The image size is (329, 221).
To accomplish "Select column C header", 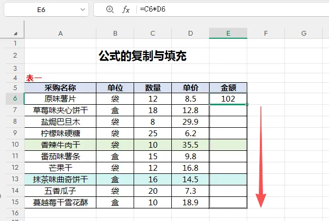I will coord(153,34).
